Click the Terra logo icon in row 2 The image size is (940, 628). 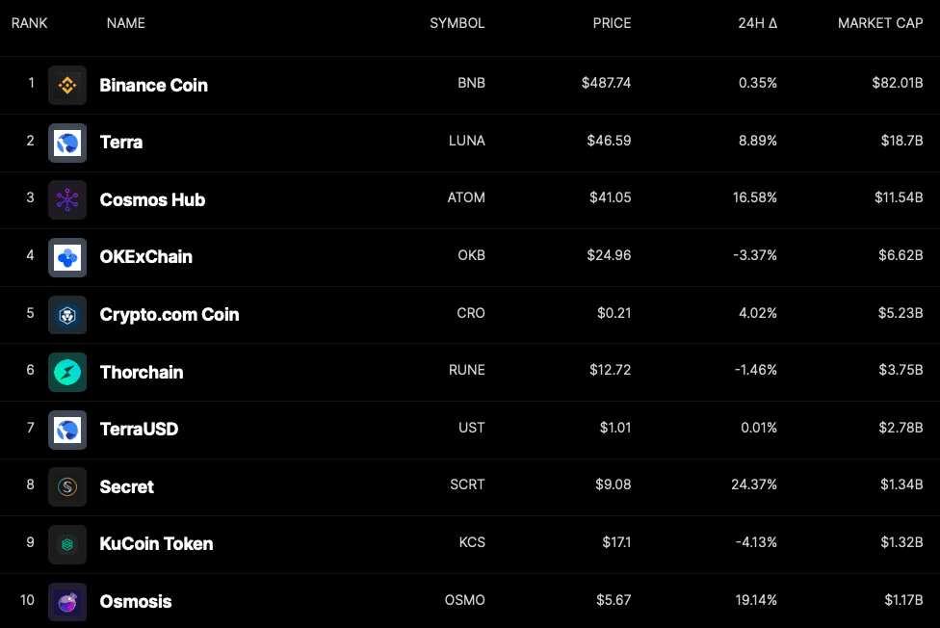coord(67,143)
